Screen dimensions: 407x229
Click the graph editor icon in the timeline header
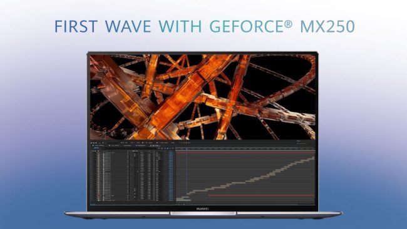(173, 148)
